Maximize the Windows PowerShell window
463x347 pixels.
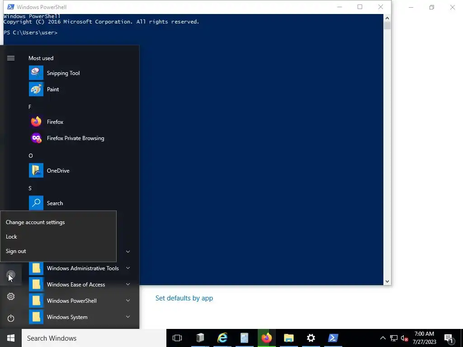click(x=359, y=7)
